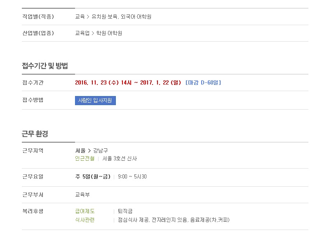Image resolution: width=322 pixels, height=237 pixels.
Task: Click the 식사관련 benefits category label
Action: tap(85, 220)
